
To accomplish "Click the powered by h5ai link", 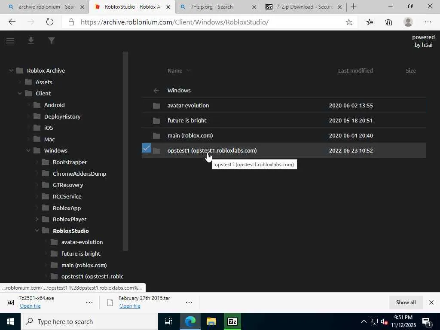I will click(423, 41).
